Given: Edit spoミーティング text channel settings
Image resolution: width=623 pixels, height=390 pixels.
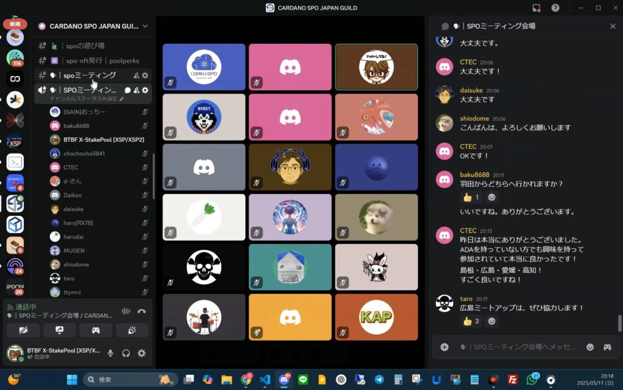Looking at the screenshot, I should (x=145, y=75).
